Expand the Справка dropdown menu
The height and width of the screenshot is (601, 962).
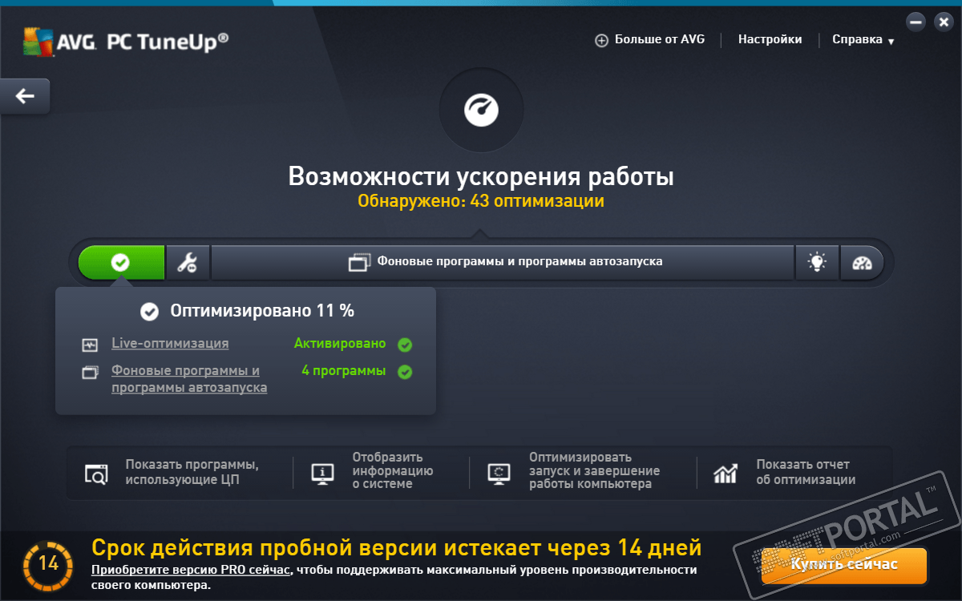863,39
